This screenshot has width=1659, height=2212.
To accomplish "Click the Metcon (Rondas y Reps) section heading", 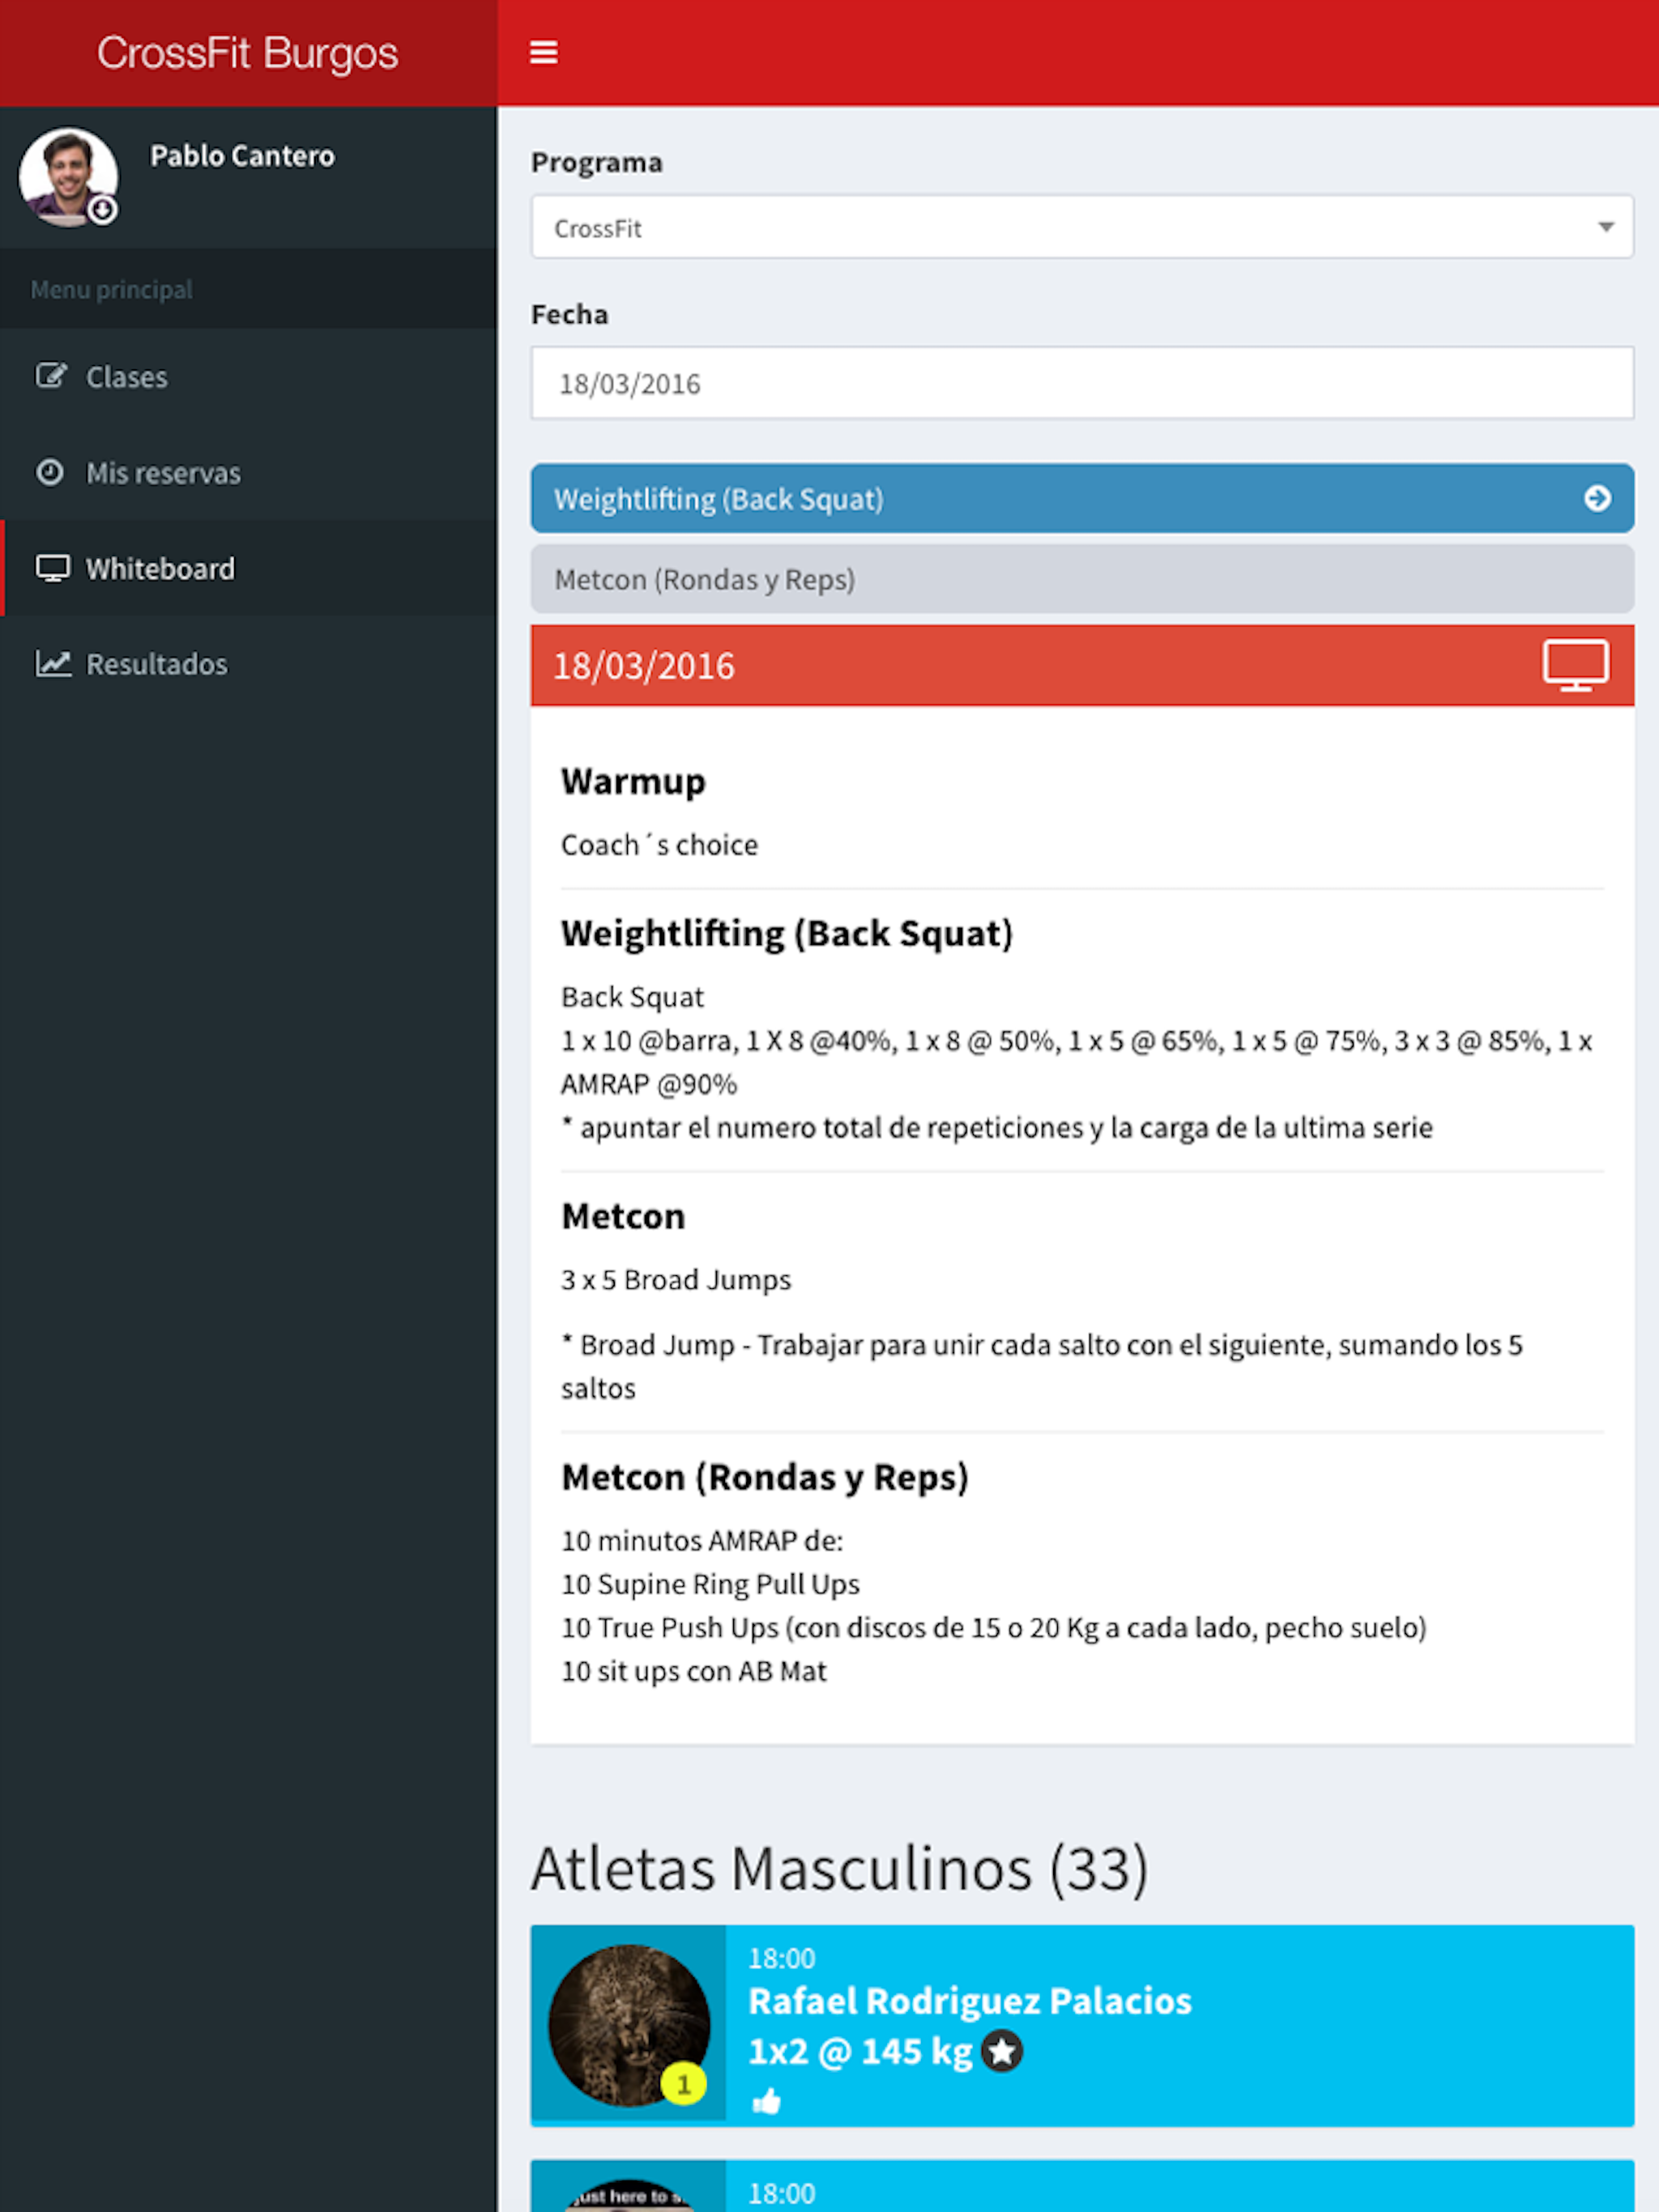I will click(766, 1477).
